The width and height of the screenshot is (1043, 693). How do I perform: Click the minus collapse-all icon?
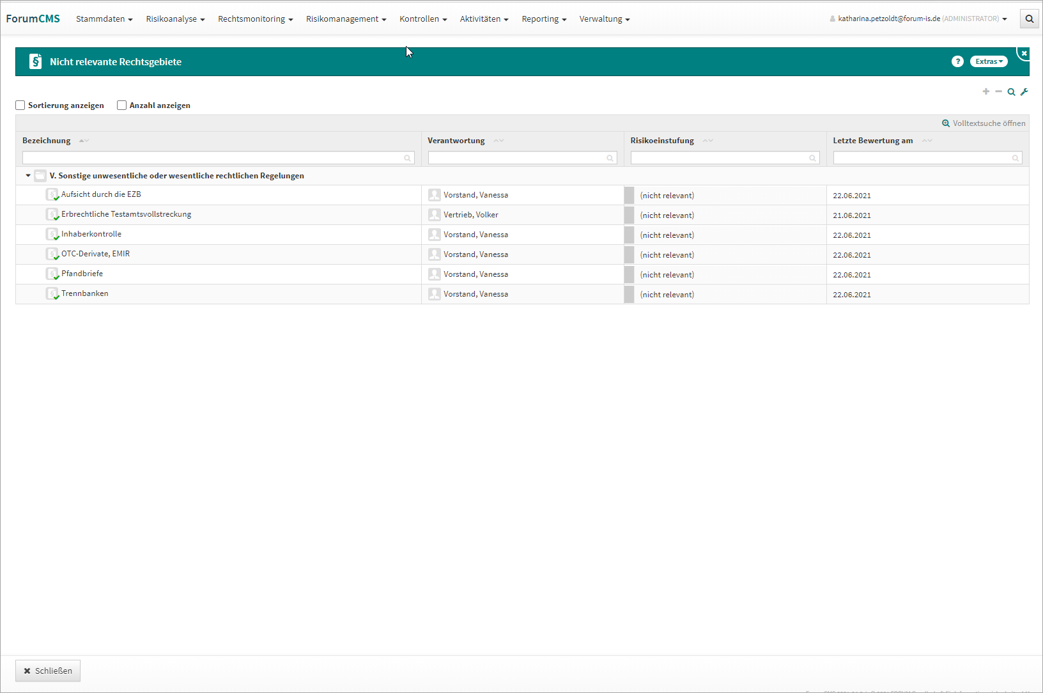pos(998,91)
